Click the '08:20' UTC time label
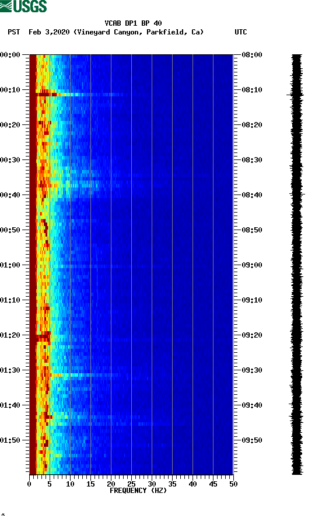322x521 pixels. [x=252, y=125]
